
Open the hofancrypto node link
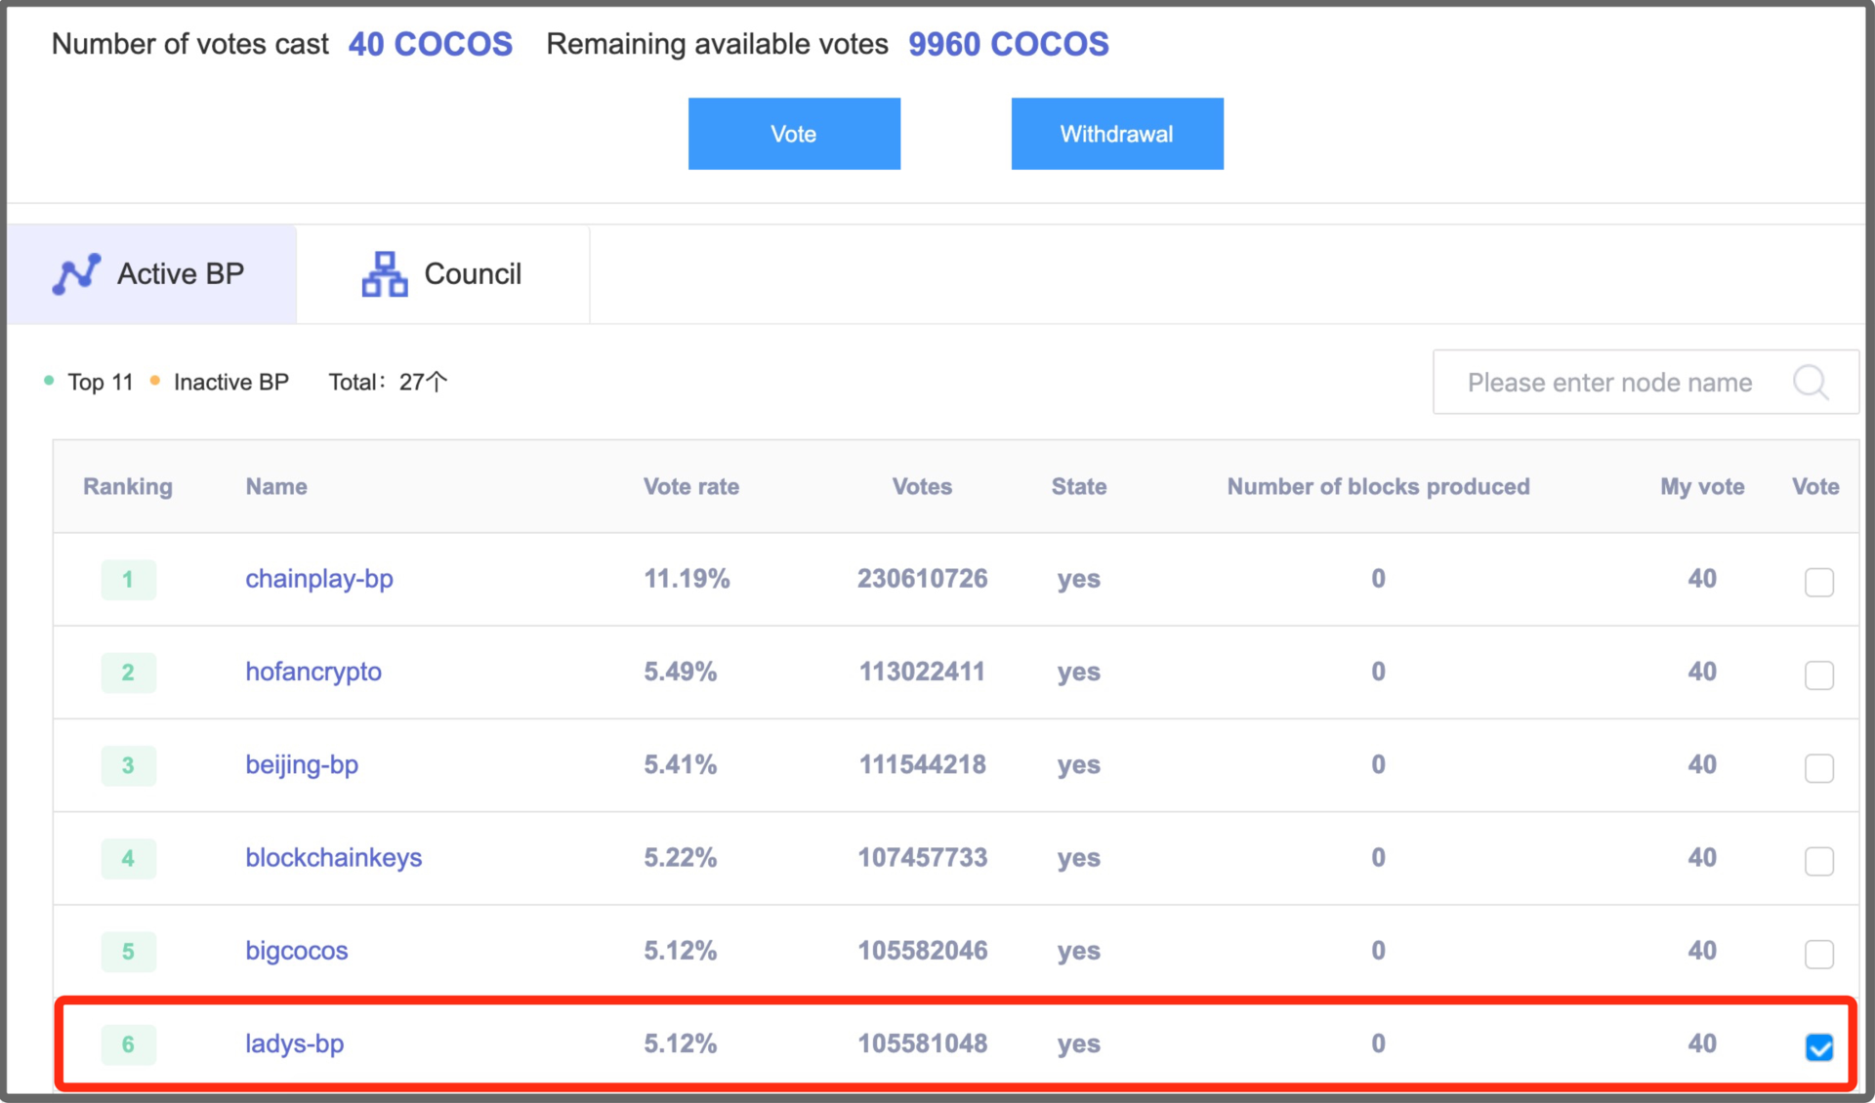pyautogui.click(x=312, y=672)
